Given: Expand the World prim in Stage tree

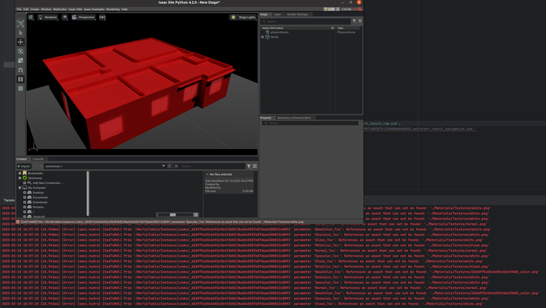Looking at the screenshot, I should tap(262, 37).
